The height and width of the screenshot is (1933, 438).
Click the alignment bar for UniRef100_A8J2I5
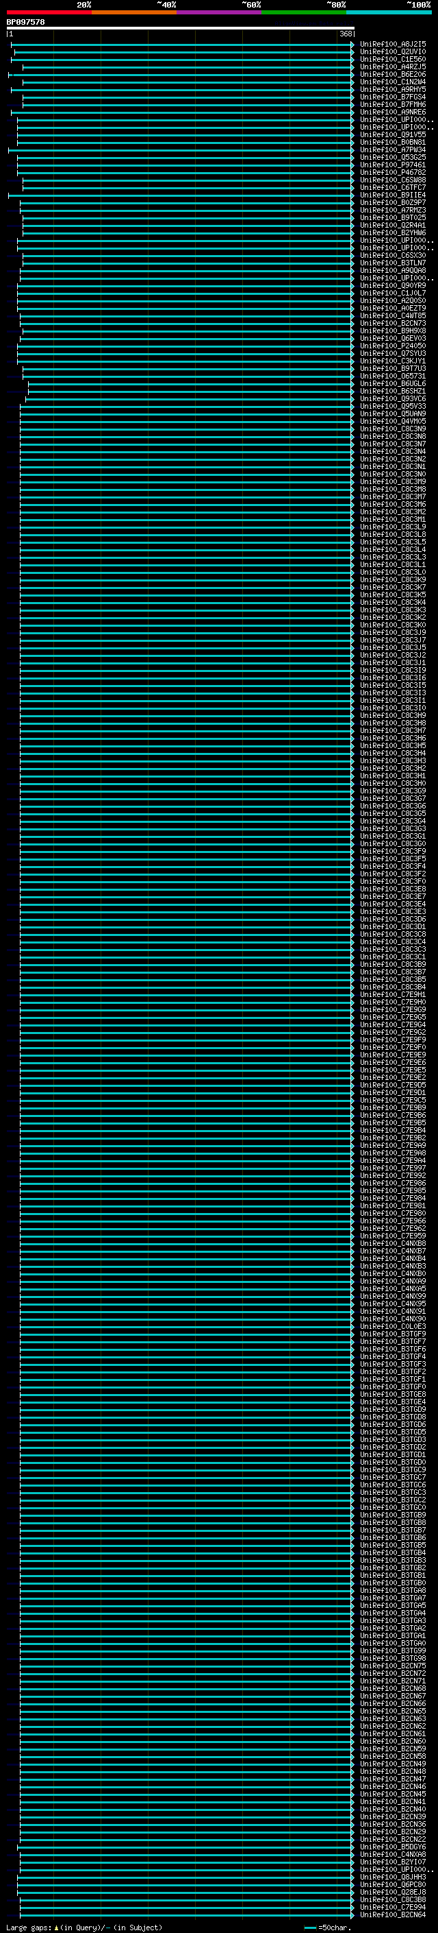183,45
